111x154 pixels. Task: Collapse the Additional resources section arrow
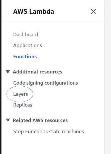[x=8, y=72]
